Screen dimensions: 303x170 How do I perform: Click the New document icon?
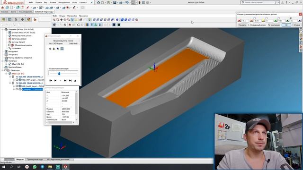coord(102,2)
